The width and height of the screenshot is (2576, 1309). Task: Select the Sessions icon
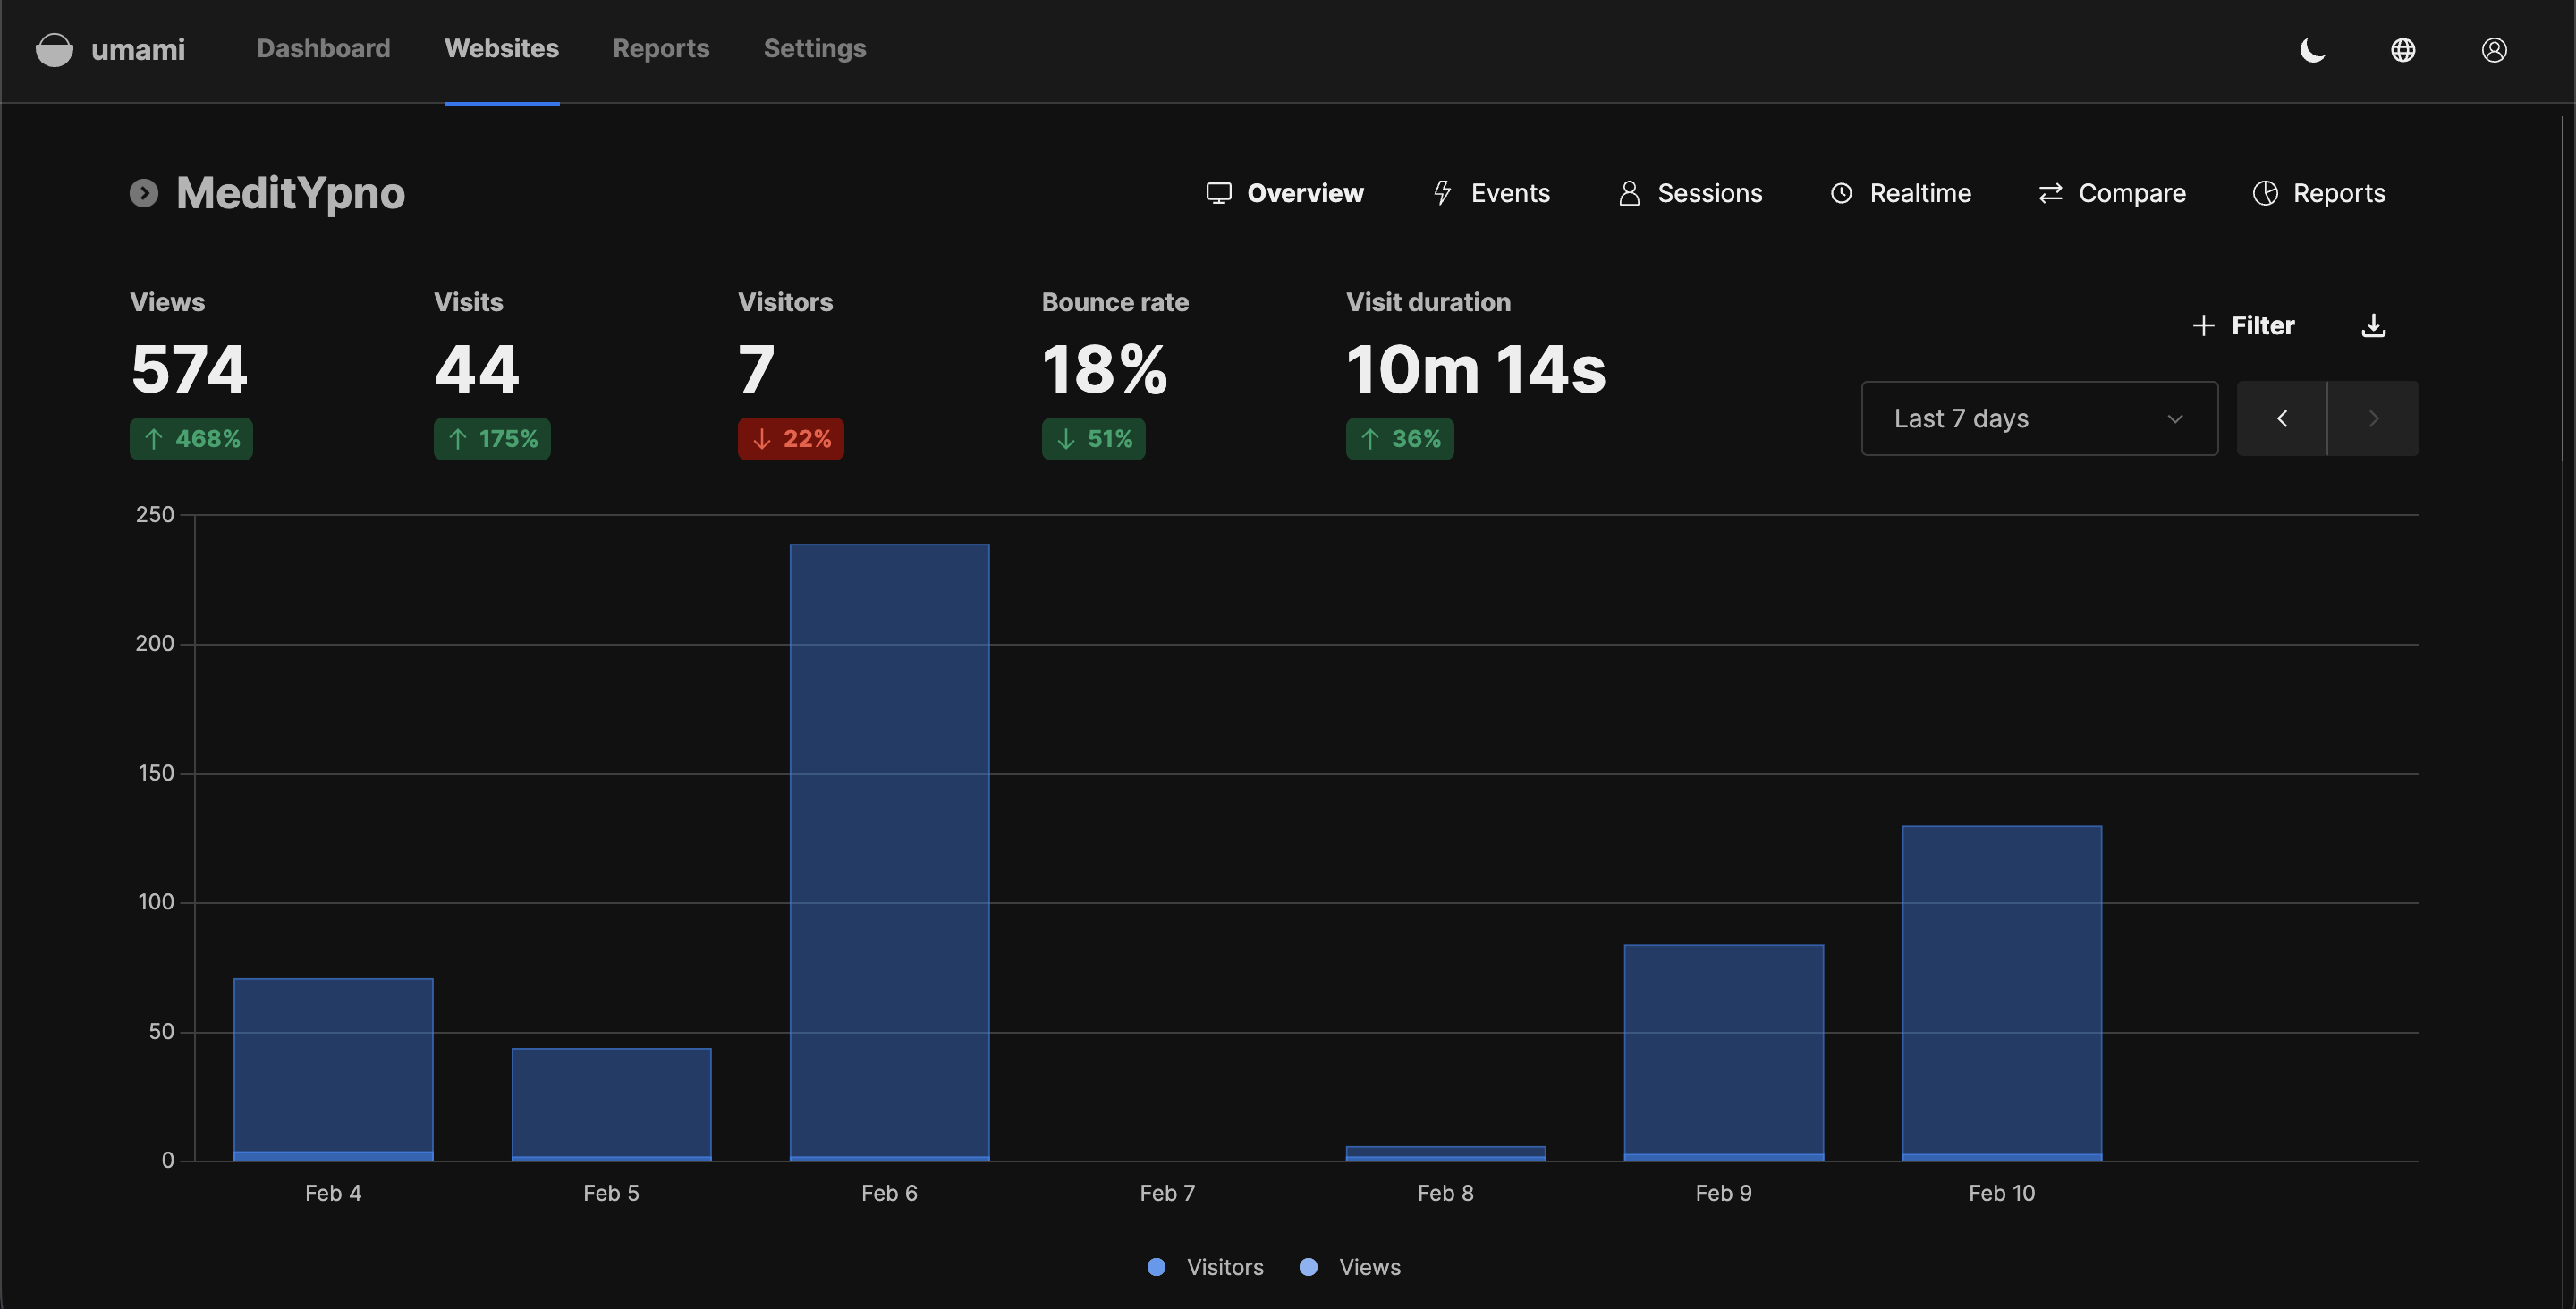tap(1628, 193)
